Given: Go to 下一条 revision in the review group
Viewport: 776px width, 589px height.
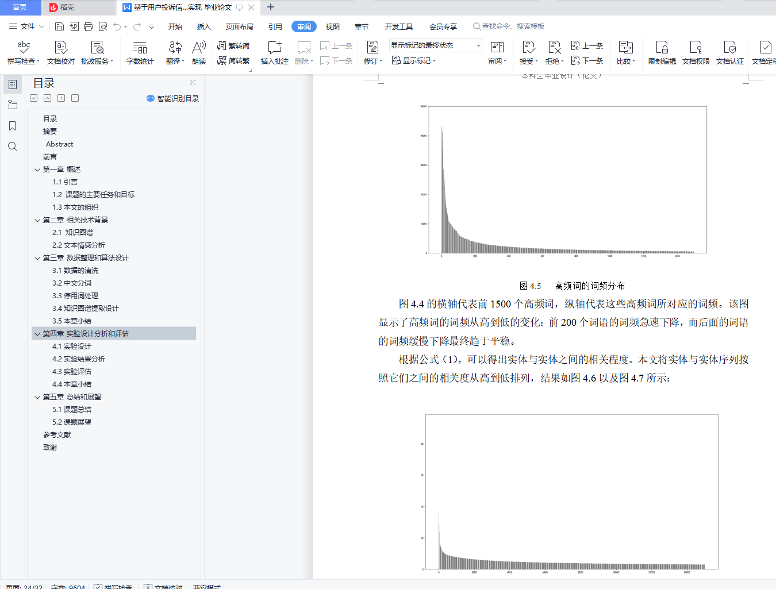Looking at the screenshot, I should tap(587, 60).
